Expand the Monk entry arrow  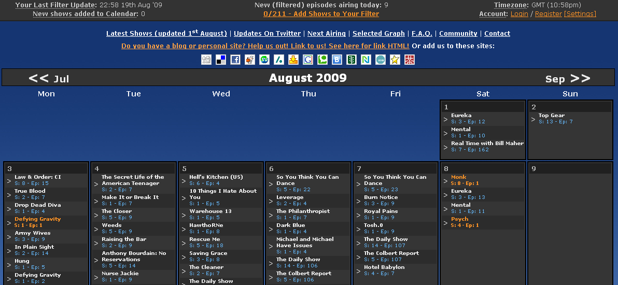(446, 181)
